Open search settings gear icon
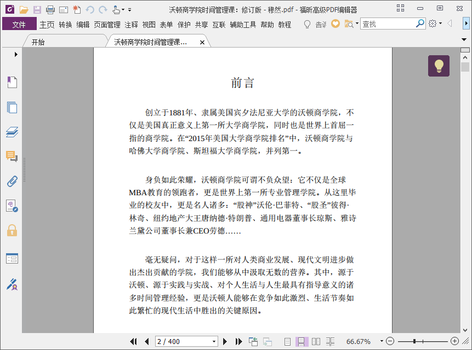Viewport: 472px width, 350px height. tap(433, 24)
